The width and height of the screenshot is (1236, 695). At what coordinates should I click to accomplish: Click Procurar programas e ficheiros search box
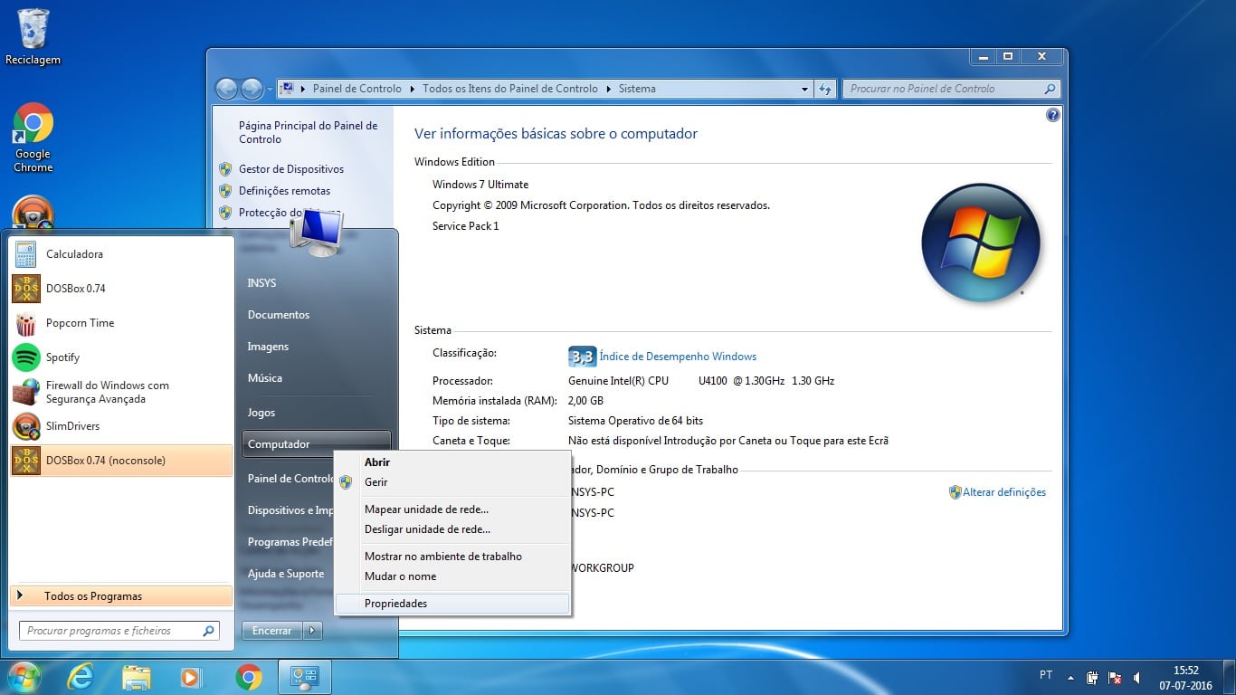(119, 631)
